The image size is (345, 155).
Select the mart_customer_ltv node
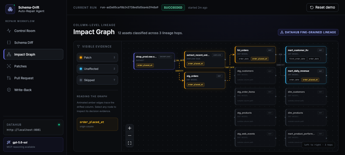306,55
